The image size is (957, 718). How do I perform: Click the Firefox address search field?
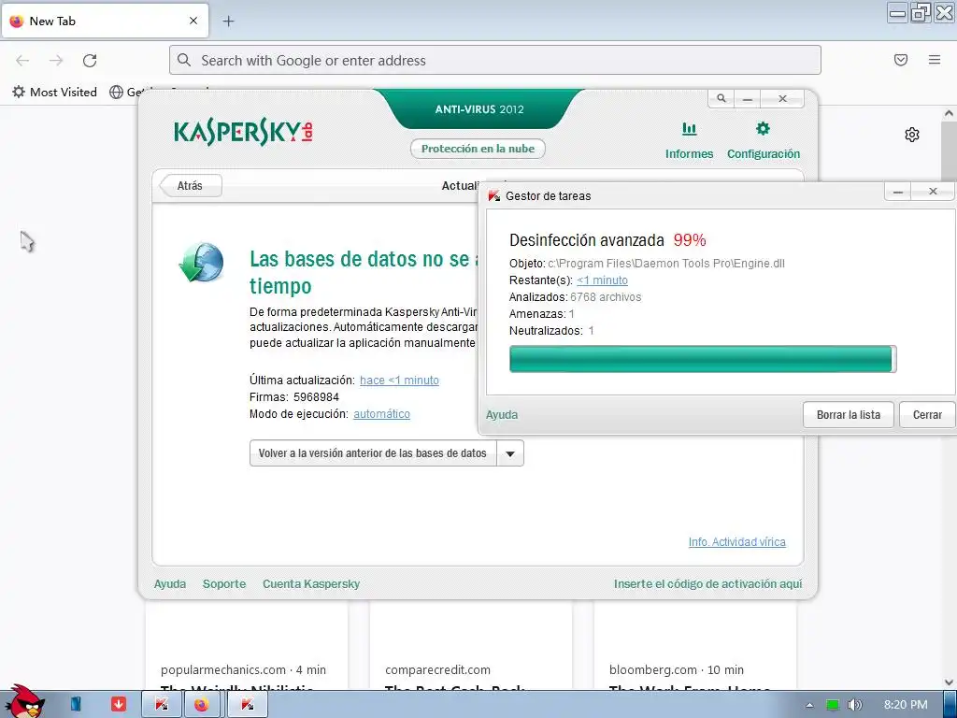[495, 60]
